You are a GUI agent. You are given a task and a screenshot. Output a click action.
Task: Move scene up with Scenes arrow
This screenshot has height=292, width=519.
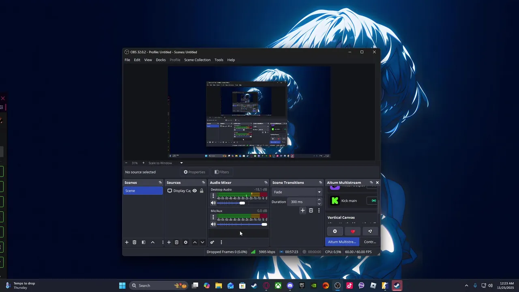pyautogui.click(x=153, y=242)
